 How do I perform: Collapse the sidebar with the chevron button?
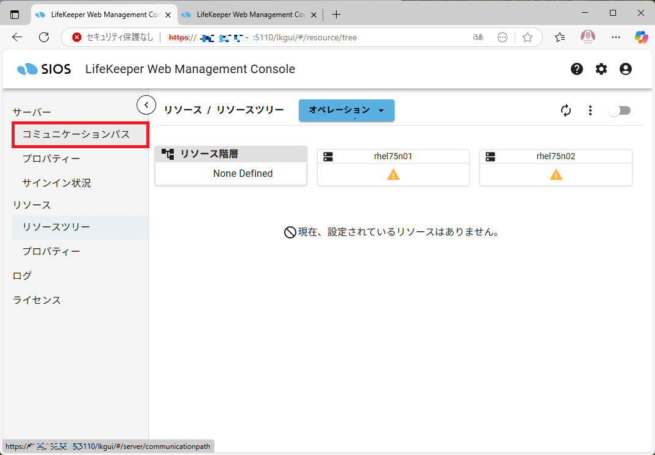tap(146, 105)
